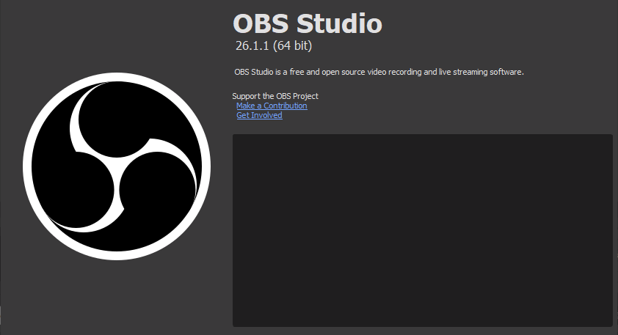Image resolution: width=618 pixels, height=335 pixels.
Task: Open the Get Involved link
Action: (x=259, y=115)
